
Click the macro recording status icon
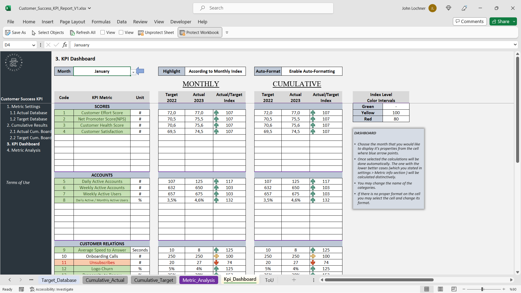point(21,289)
